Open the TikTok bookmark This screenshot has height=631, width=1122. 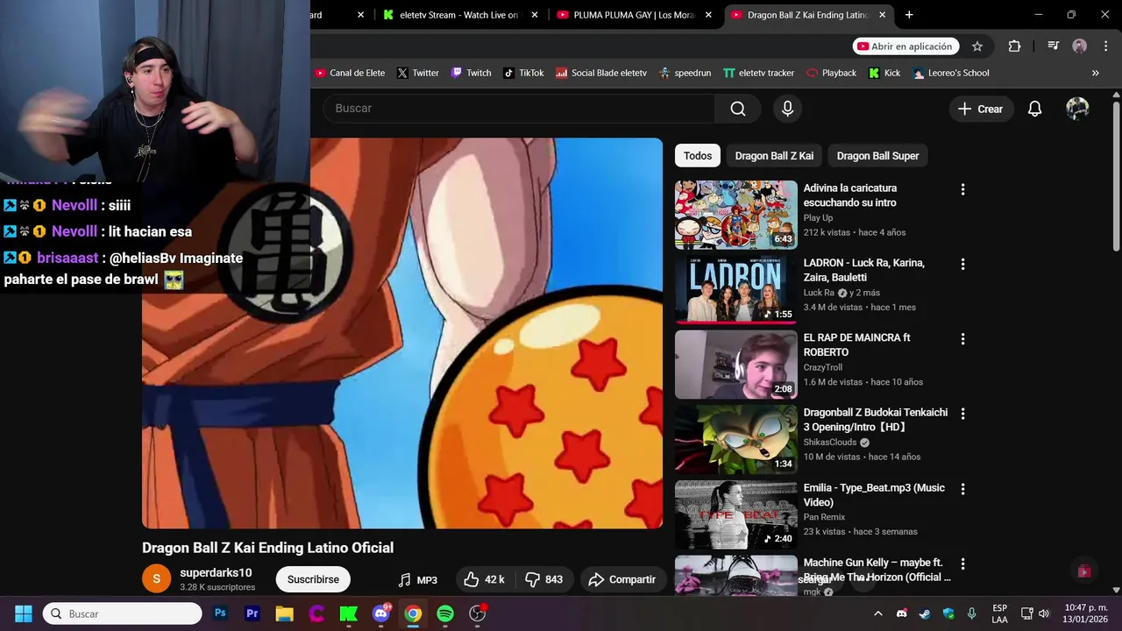pyautogui.click(x=523, y=73)
